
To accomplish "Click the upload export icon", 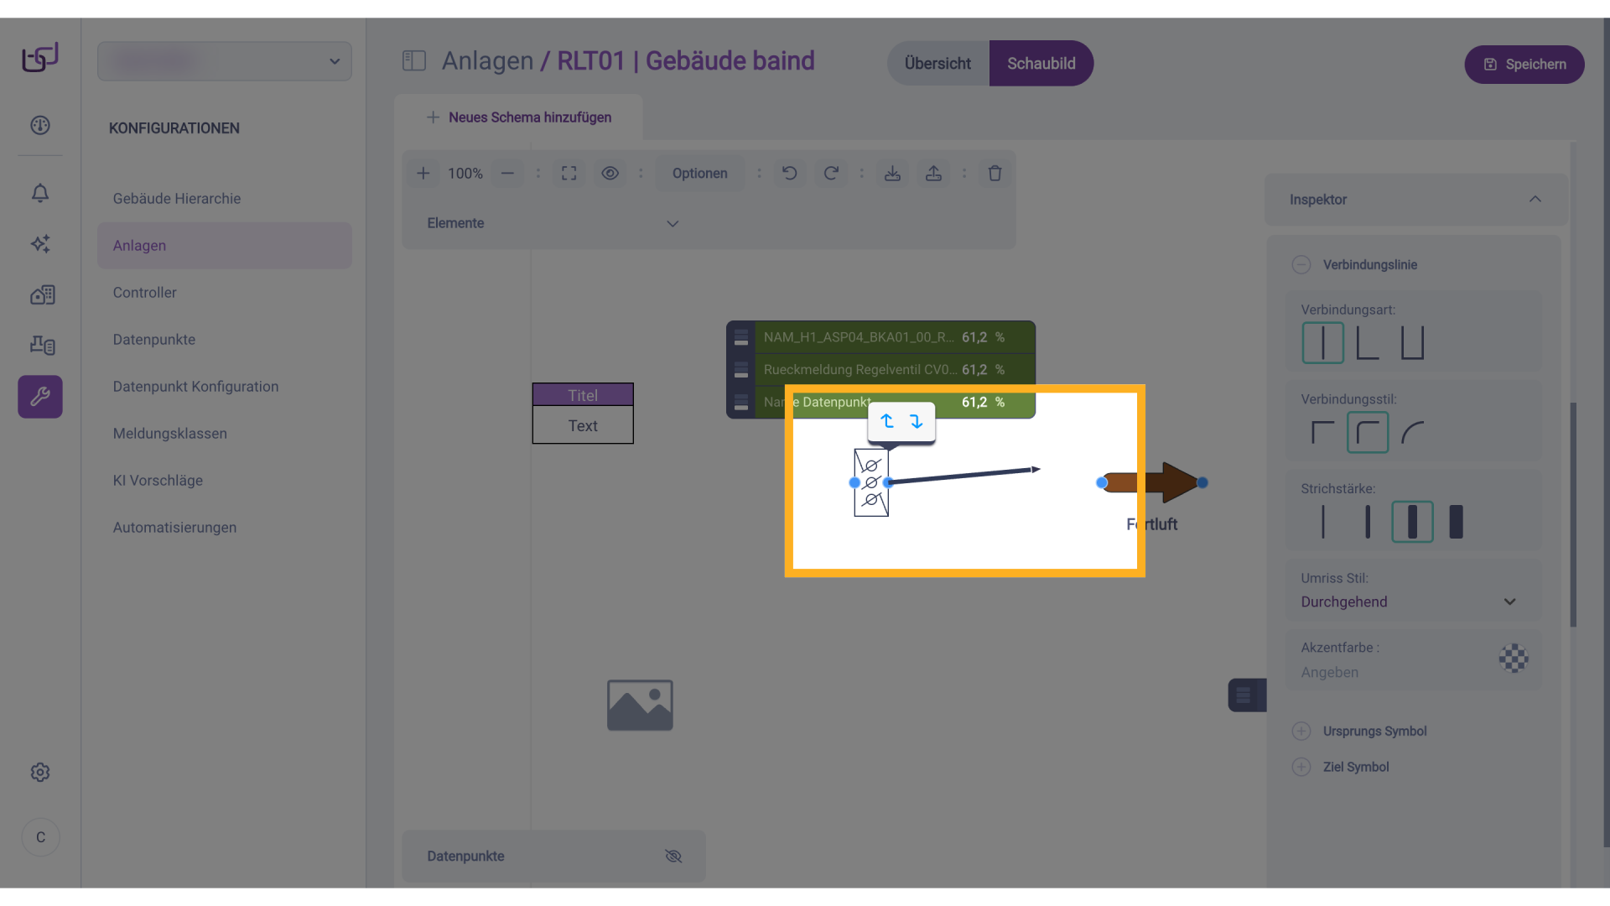I will click(x=933, y=174).
